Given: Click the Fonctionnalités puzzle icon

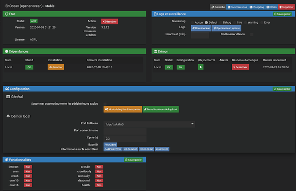Looking at the screenshot, I should (7, 160).
